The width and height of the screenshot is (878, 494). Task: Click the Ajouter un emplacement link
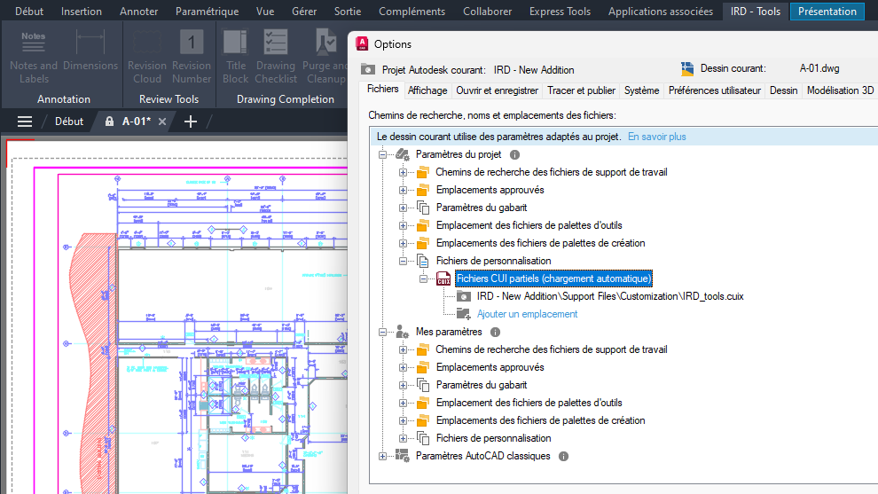pyautogui.click(x=527, y=314)
